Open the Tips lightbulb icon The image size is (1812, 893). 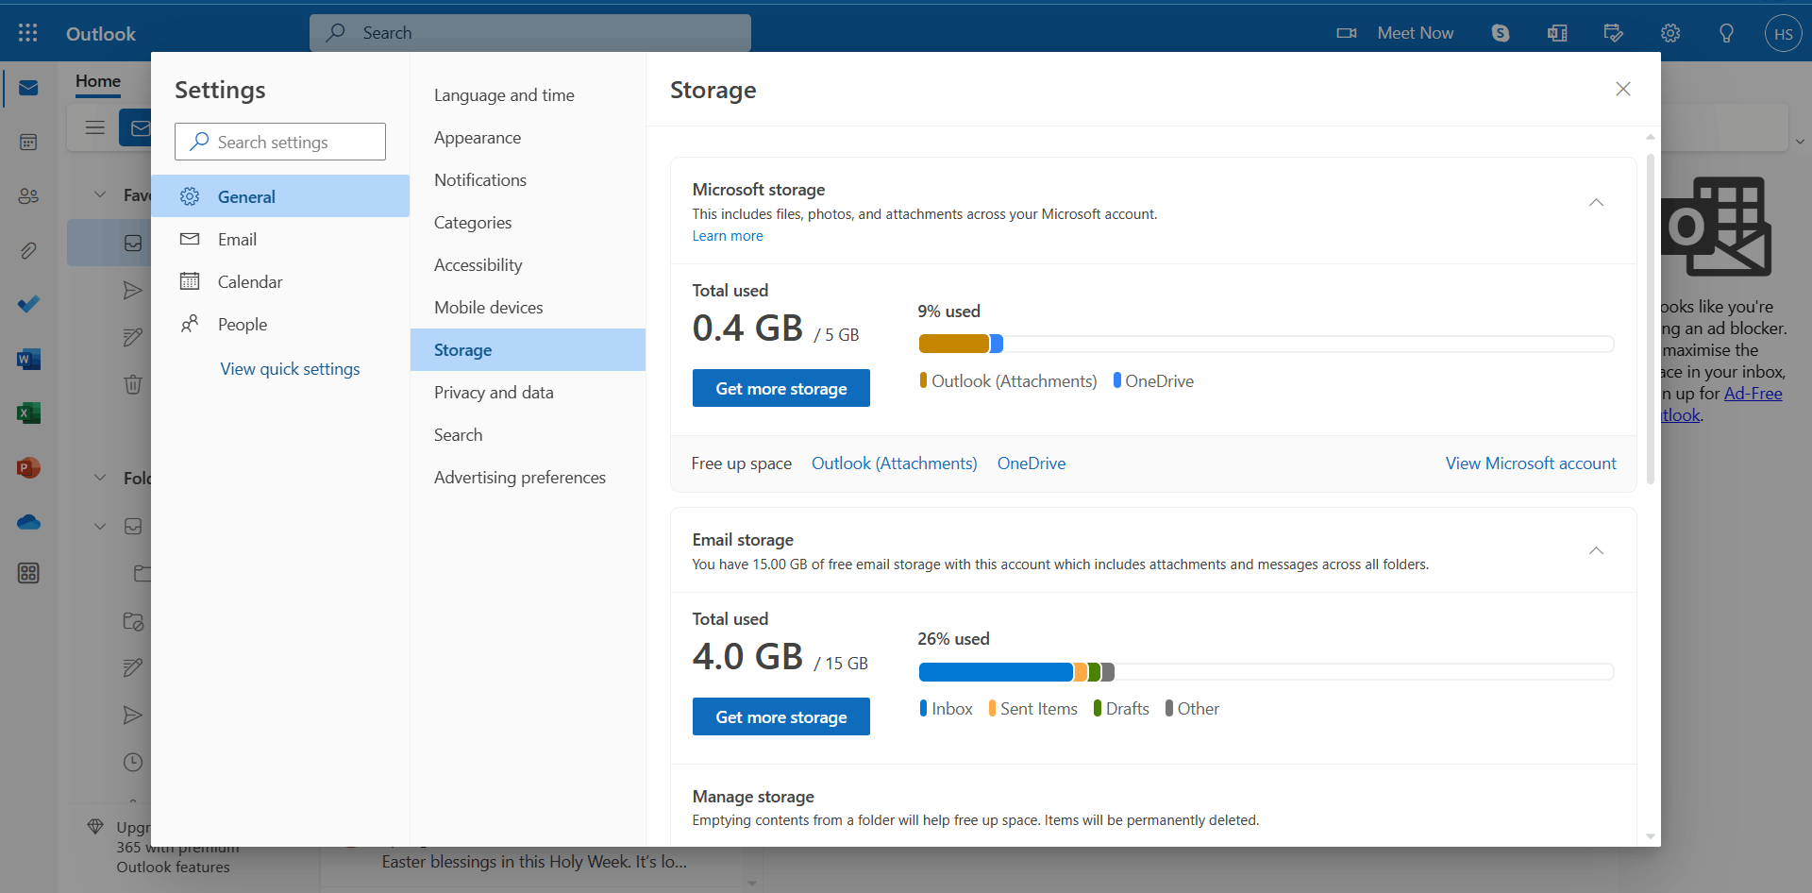click(x=1726, y=33)
